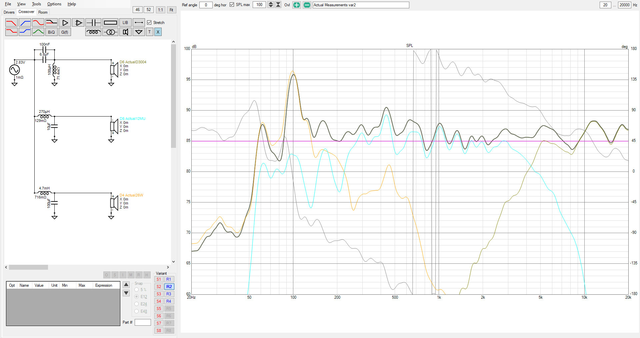The image size is (640, 338).
Task: Select the 5 % snap radio option
Action: [137, 290]
